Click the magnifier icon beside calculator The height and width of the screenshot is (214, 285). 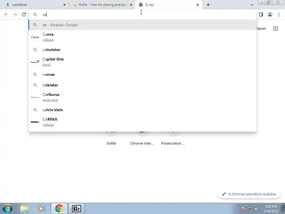tap(35, 50)
